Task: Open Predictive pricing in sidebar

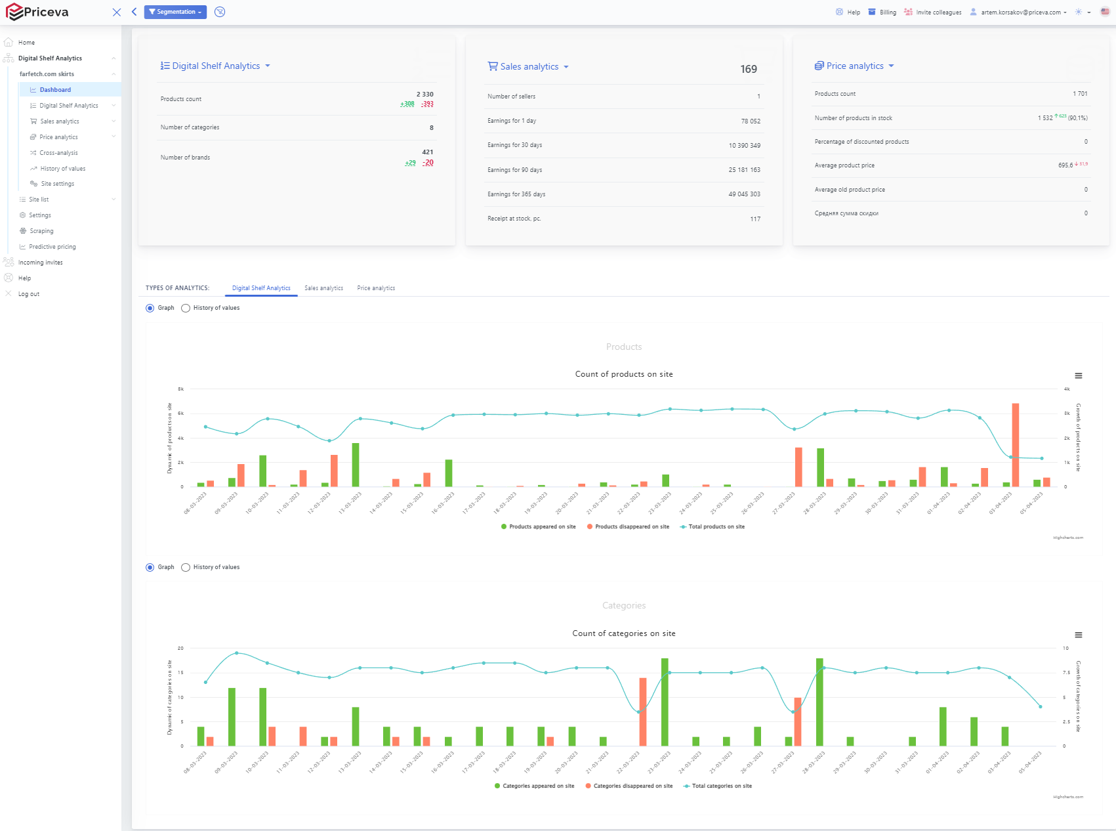Action: (x=52, y=247)
